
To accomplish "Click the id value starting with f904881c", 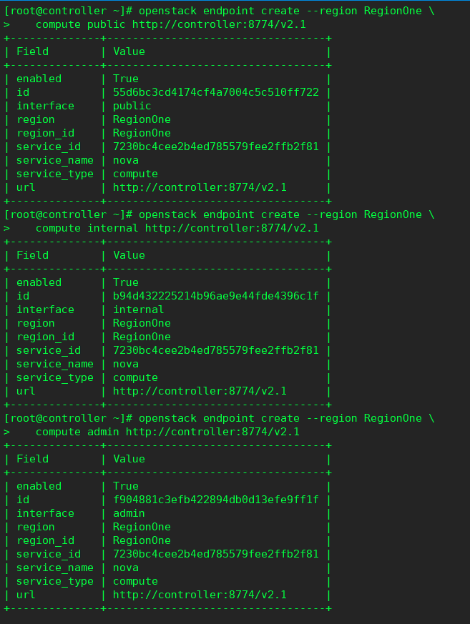I will coord(215,500).
